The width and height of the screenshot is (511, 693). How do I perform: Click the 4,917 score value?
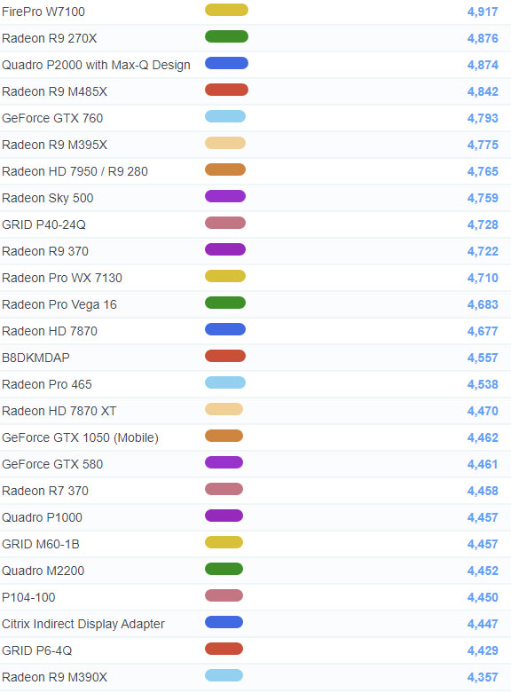point(483,12)
